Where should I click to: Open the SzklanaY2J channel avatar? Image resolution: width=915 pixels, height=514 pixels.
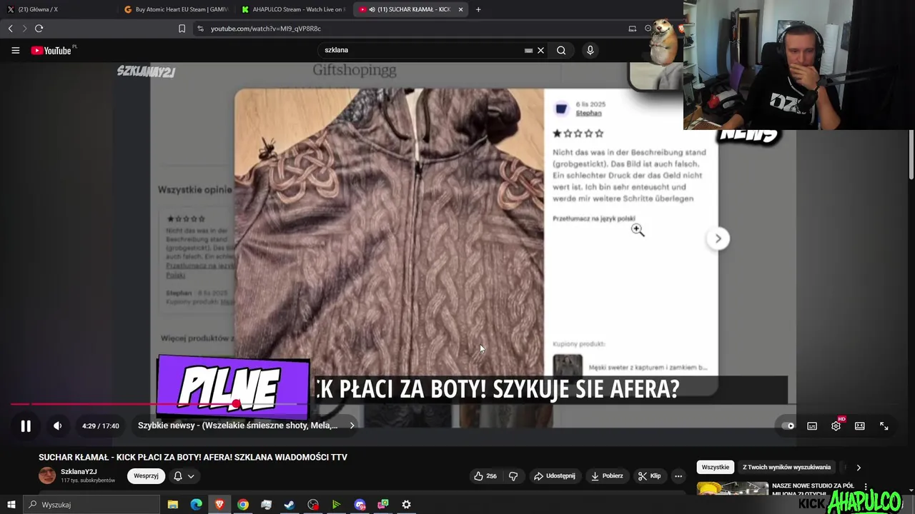point(47,476)
